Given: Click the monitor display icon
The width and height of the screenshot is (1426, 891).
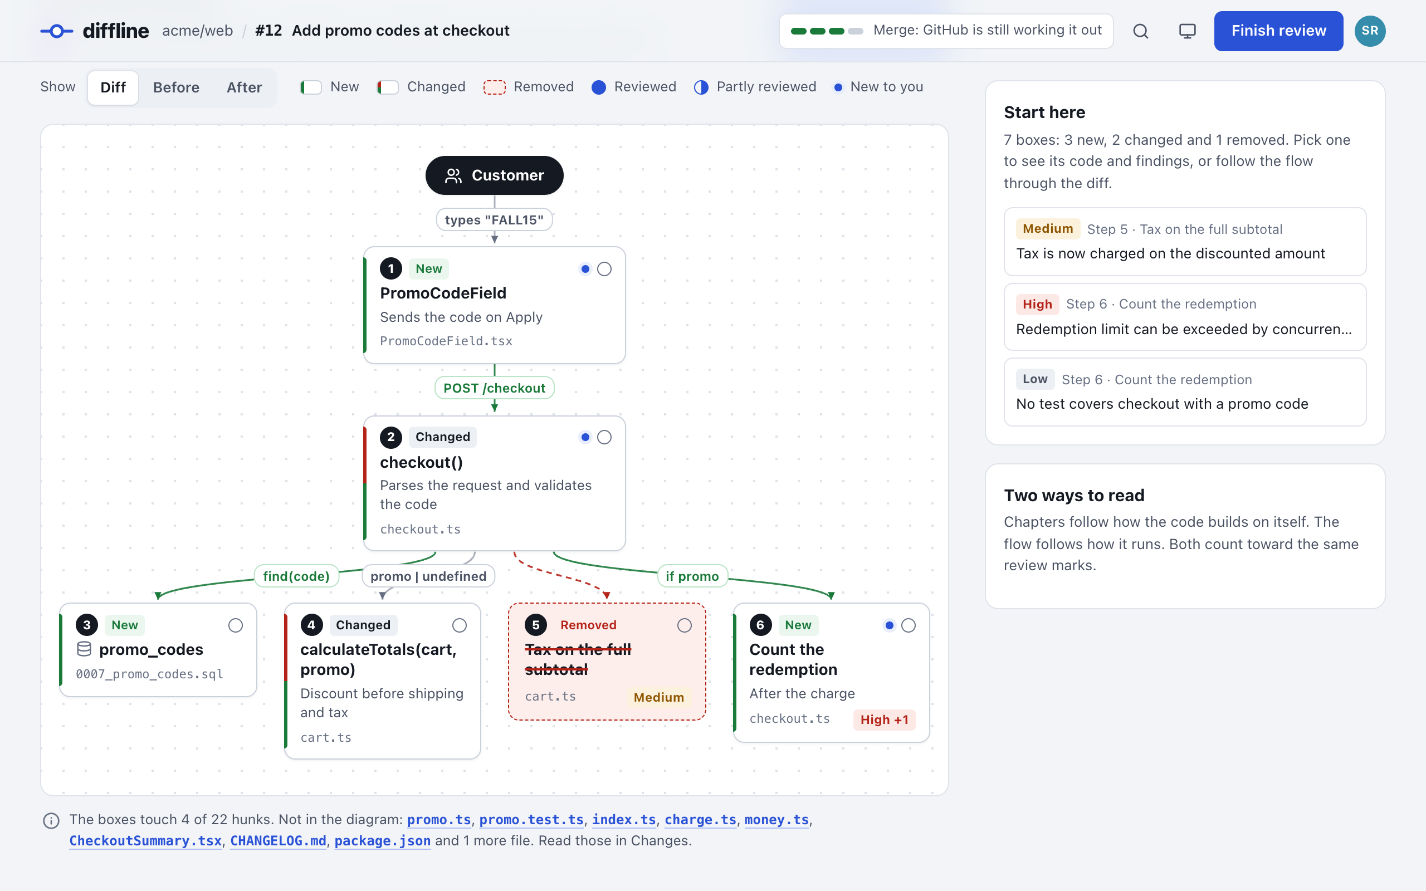Looking at the screenshot, I should click(1188, 31).
